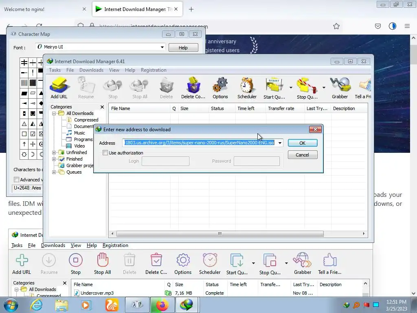Open View menu in IDM 6.41
This screenshot has height=313, width=417.
pos(114,70)
